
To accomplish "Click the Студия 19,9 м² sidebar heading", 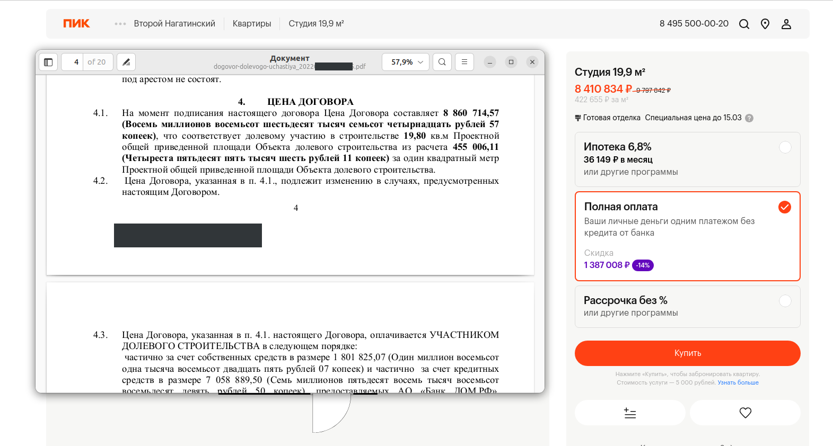I will [x=610, y=72].
